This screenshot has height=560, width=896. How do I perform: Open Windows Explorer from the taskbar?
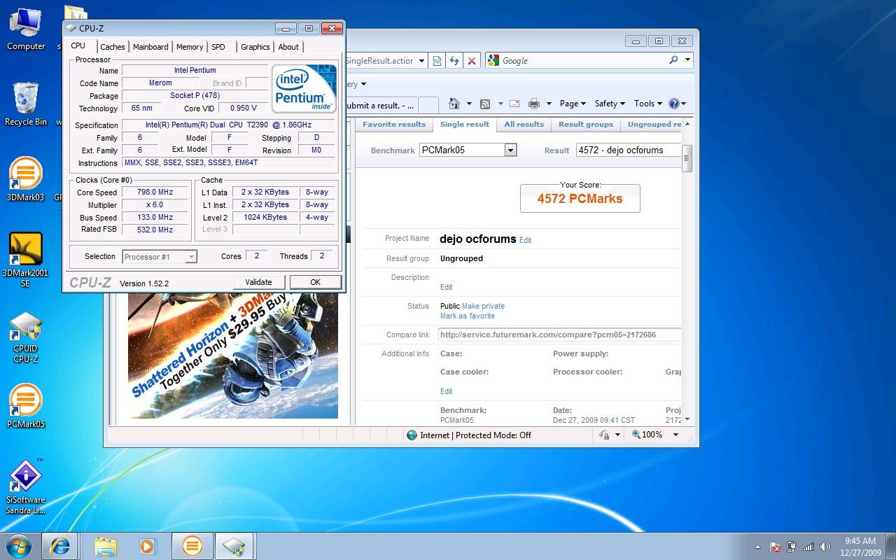pyautogui.click(x=105, y=546)
